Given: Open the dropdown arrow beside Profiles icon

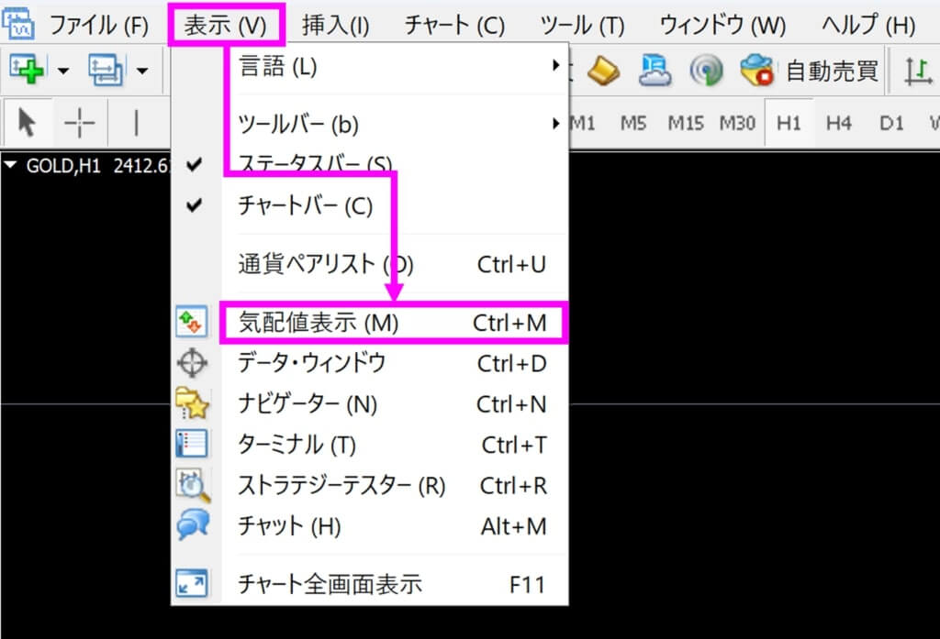Looking at the screenshot, I should [142, 71].
